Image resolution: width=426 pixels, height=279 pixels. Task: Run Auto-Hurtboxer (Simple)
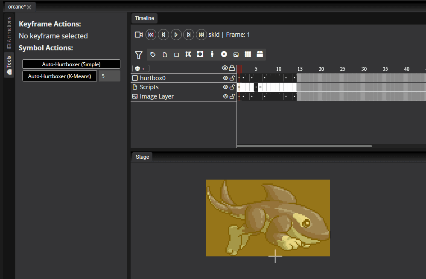point(71,64)
